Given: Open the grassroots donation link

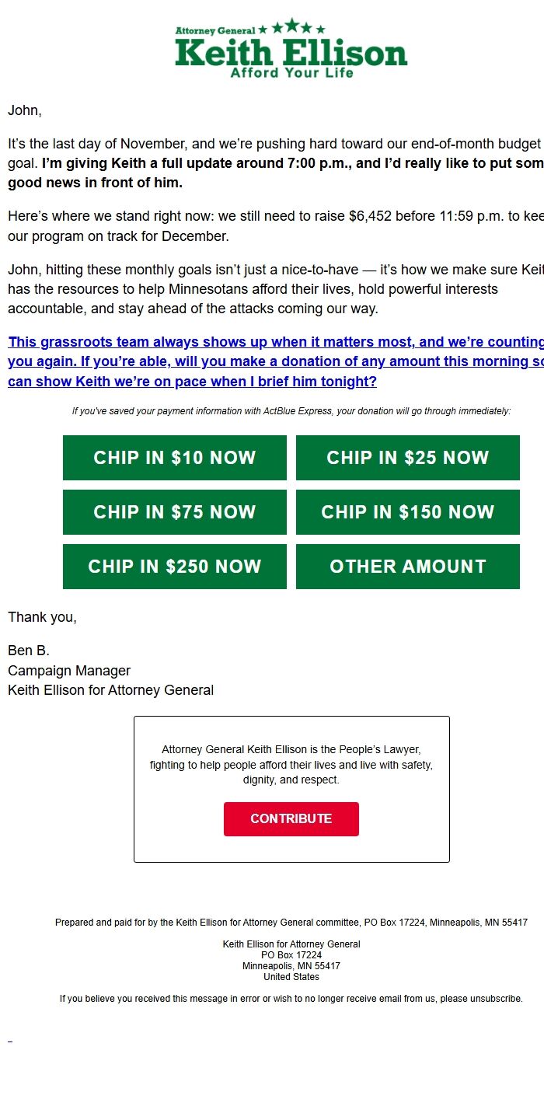Looking at the screenshot, I should pyautogui.click(x=272, y=361).
